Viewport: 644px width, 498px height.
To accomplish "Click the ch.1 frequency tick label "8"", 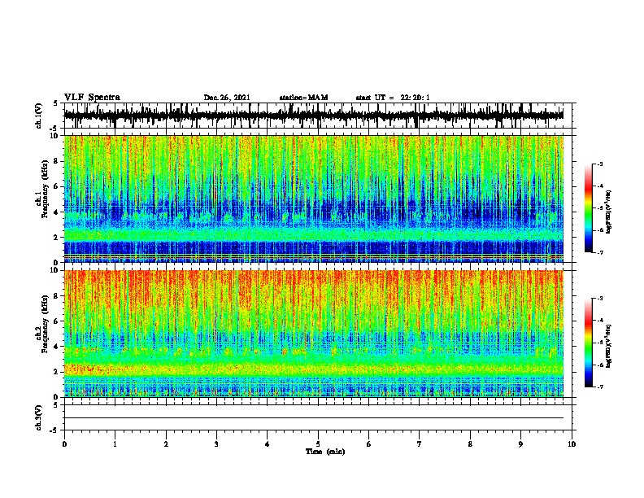I will (56, 161).
